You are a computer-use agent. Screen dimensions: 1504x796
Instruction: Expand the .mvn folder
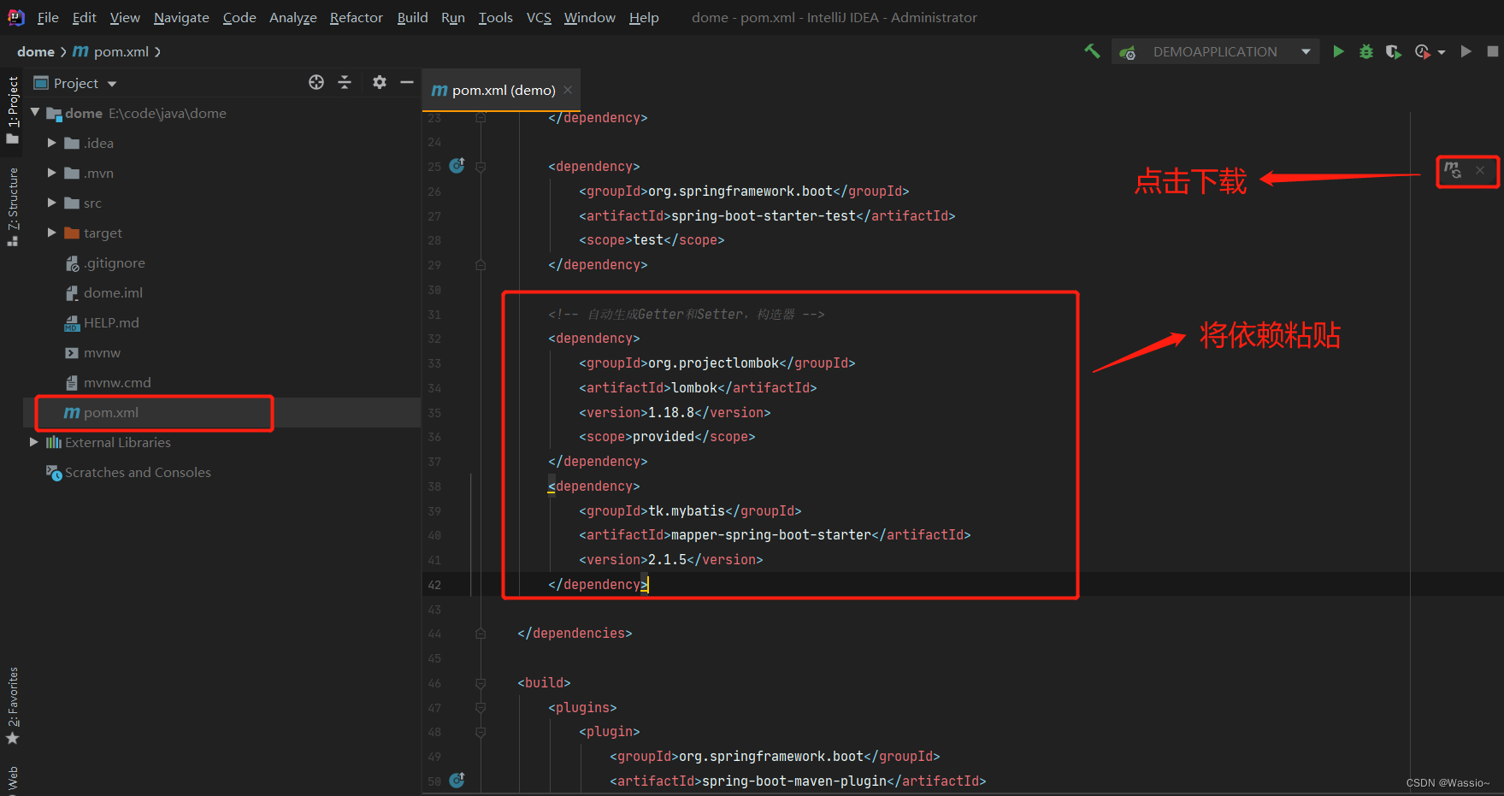click(x=52, y=173)
